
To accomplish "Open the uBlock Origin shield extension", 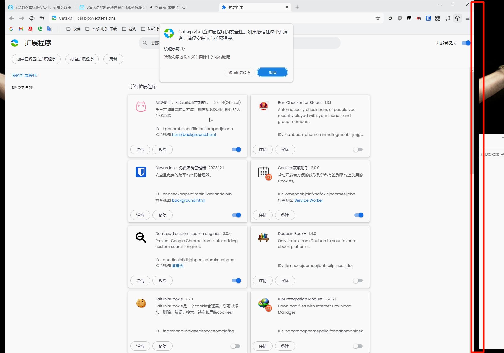I will point(400,18).
